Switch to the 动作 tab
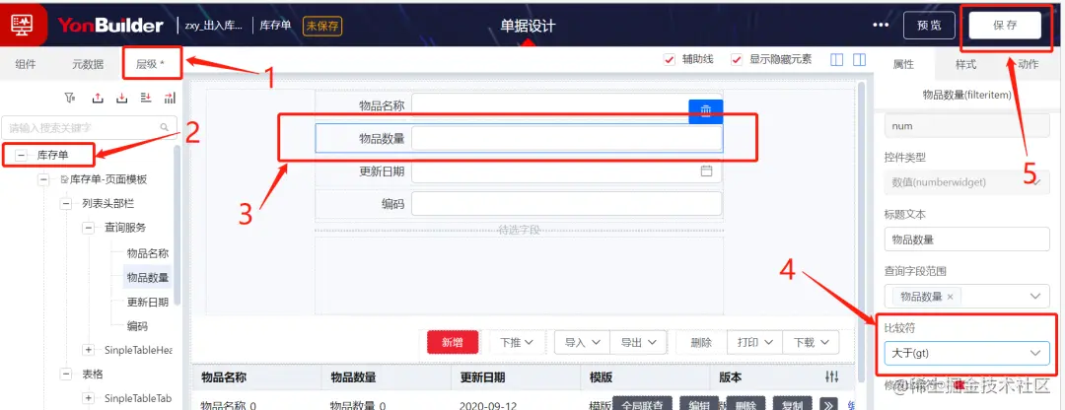This screenshot has width=1065, height=410. 1029,64
